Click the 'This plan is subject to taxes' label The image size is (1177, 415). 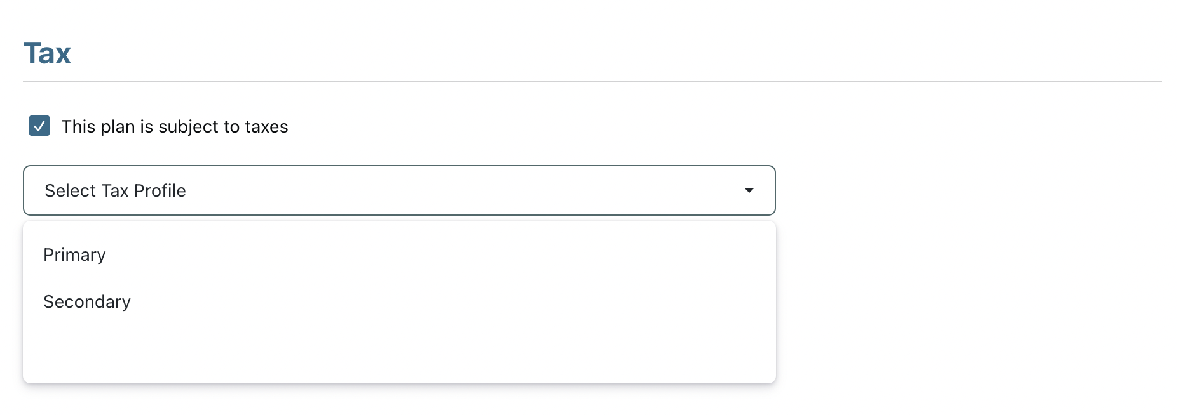tap(174, 127)
